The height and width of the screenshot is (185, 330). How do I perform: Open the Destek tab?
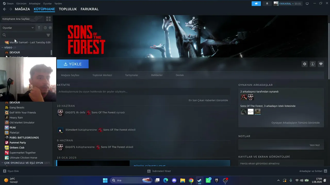pyautogui.click(x=180, y=75)
